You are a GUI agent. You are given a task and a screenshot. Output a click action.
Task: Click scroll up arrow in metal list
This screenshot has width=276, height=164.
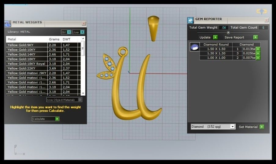point(83,38)
